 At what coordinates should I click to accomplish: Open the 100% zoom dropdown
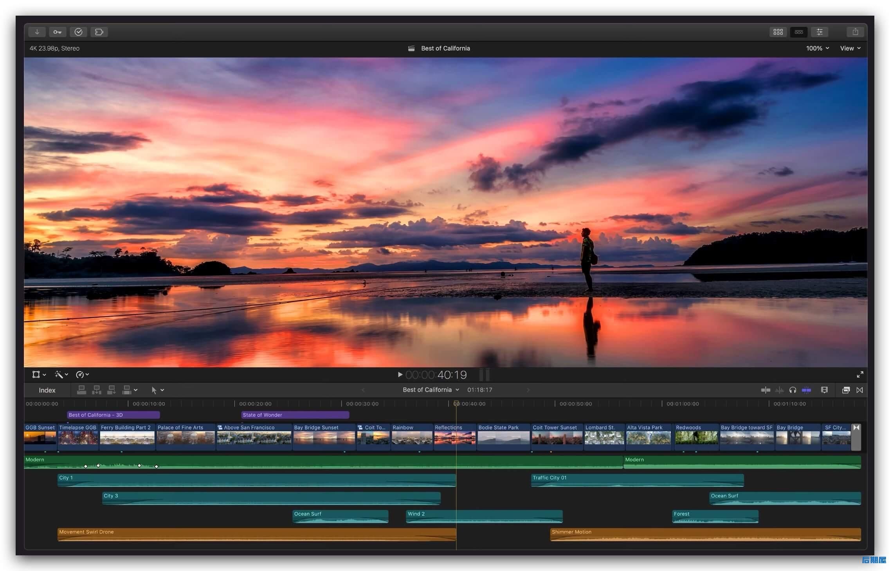(x=818, y=48)
